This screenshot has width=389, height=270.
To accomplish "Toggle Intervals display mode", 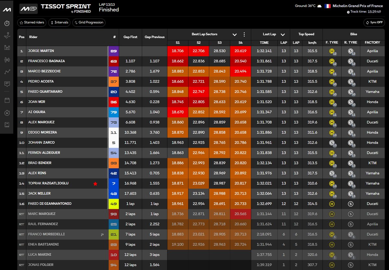I will coord(59,22).
